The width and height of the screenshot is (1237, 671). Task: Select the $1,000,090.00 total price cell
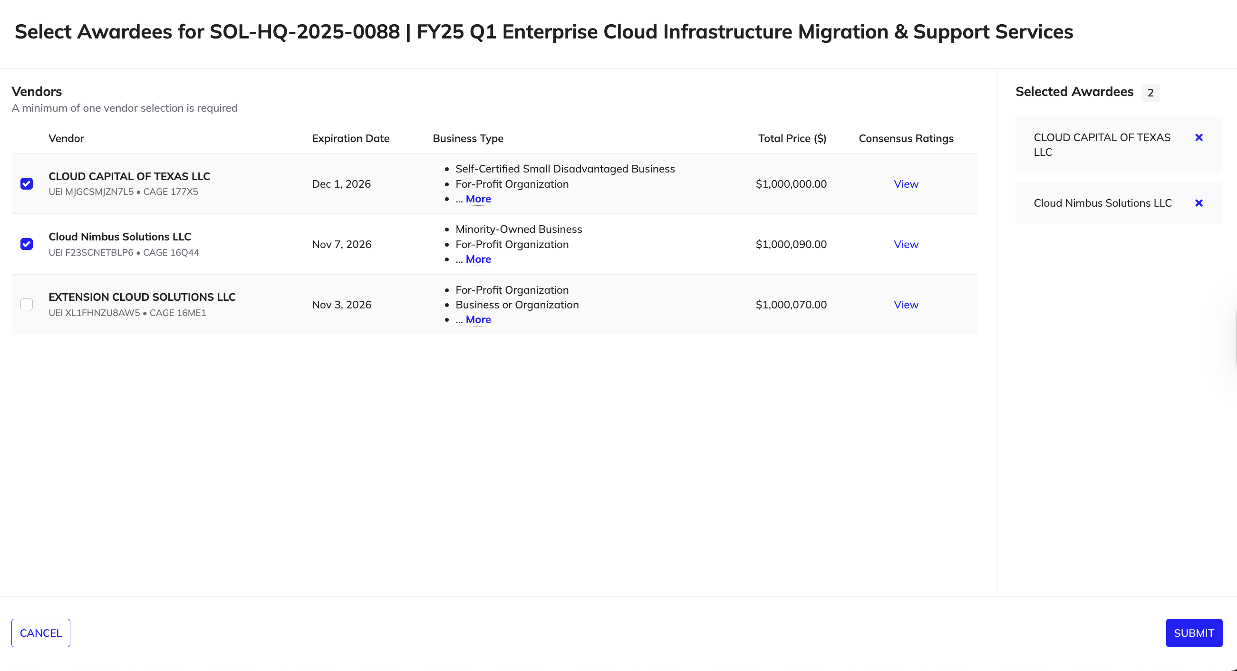(x=791, y=244)
